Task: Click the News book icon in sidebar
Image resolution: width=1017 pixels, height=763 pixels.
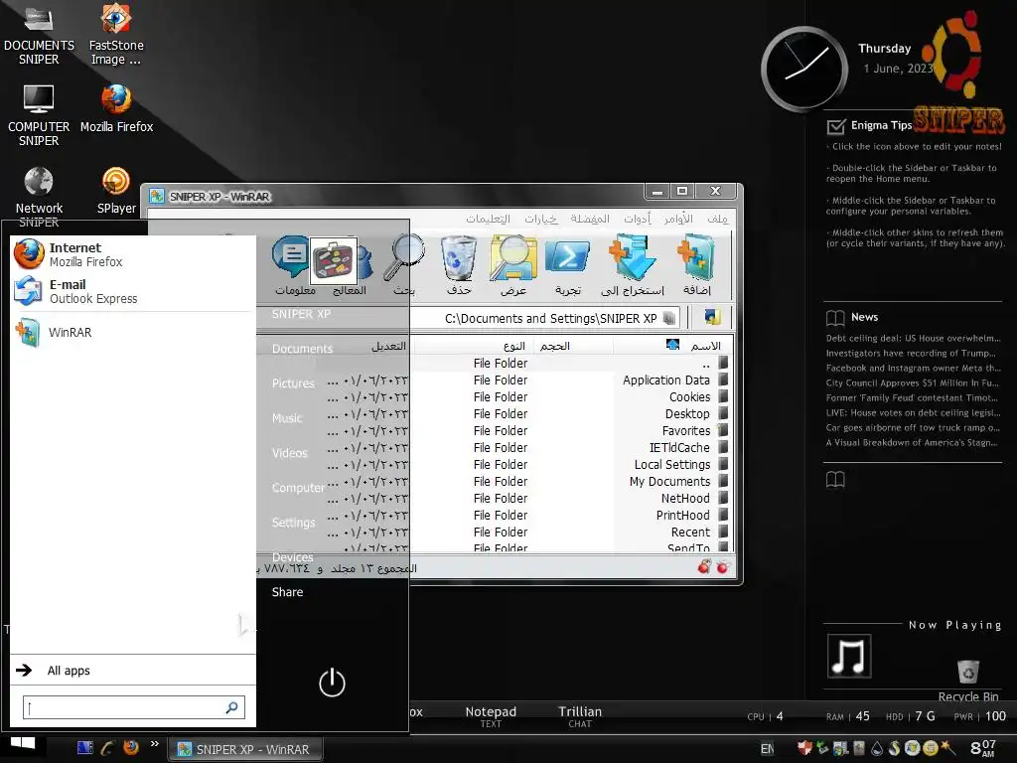Action: [x=835, y=317]
